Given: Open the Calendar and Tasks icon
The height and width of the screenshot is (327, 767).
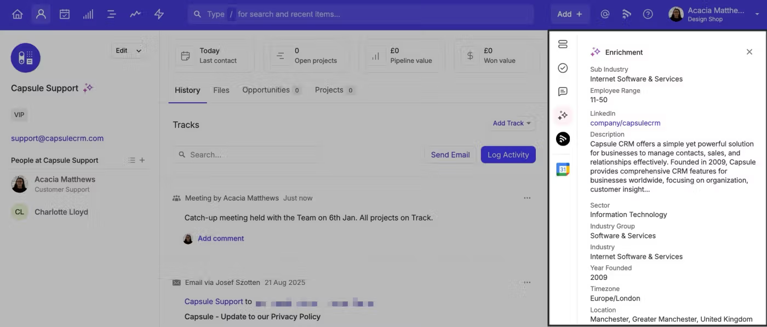Looking at the screenshot, I should pos(65,14).
